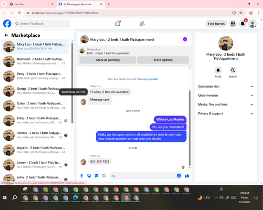Viewport: 263px width, 210px height.
Task: View site information icon in address bar
Action: click(28, 13)
